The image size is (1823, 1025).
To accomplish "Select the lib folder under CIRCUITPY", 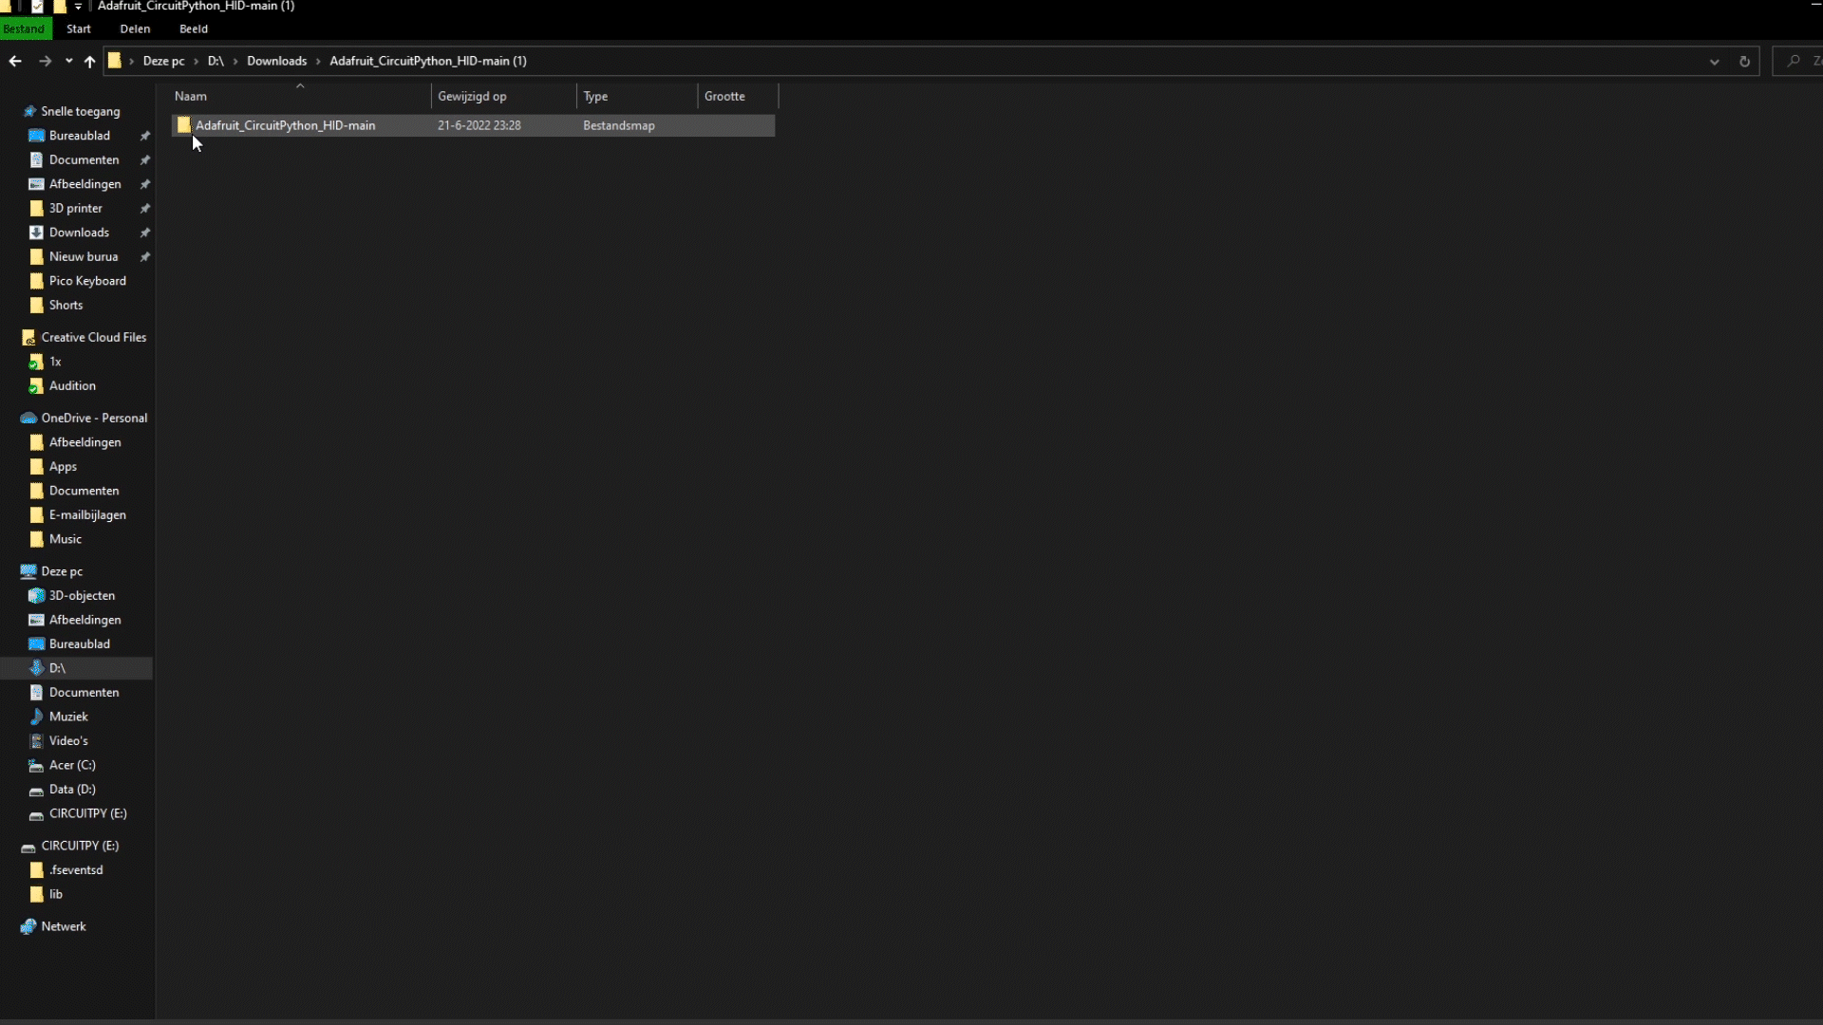I will point(56,894).
